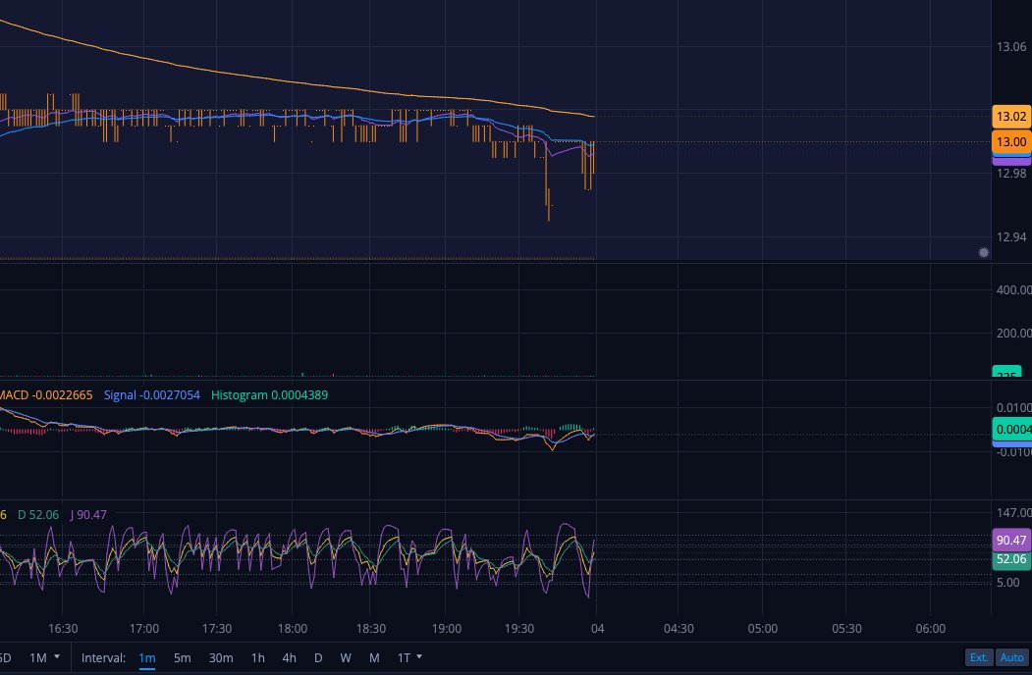
Task: Toggle the Auto scale button
Action: coord(1011,657)
